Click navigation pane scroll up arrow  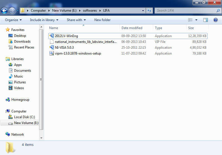pyautogui.click(x=41, y=27)
